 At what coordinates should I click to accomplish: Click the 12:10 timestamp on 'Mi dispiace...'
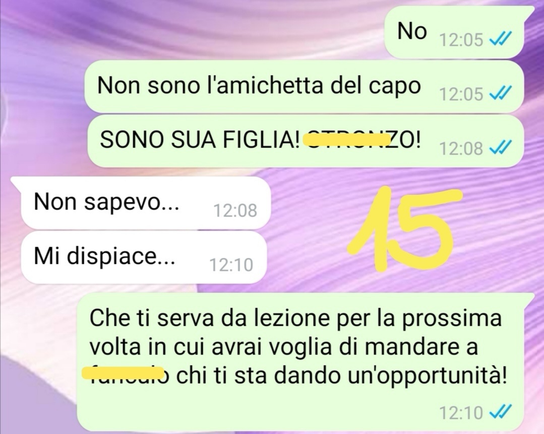pyautogui.click(x=231, y=265)
